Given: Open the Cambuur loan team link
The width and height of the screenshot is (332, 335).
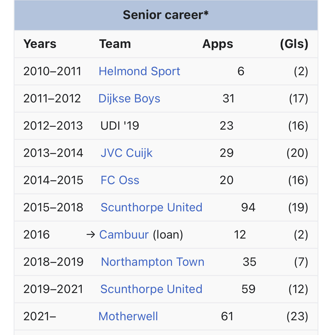Looking at the screenshot, I should [x=124, y=235].
